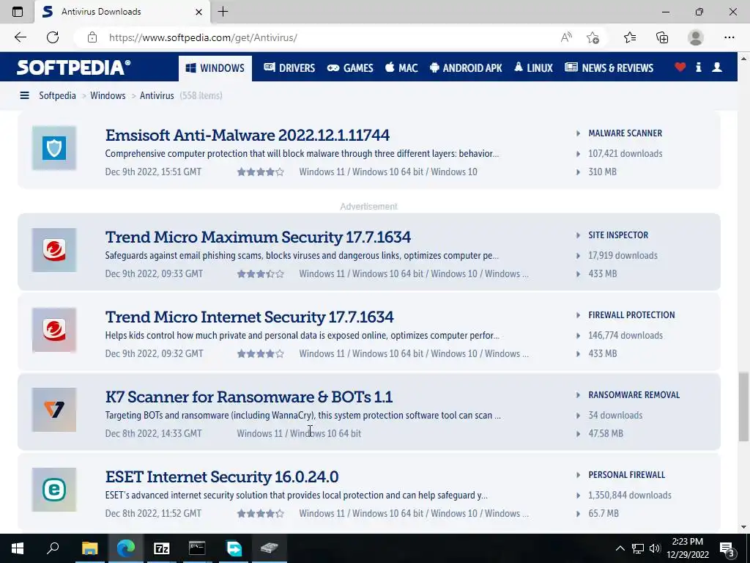Viewport: 750px width, 563px height.
Task: Open the volume speaker tray icon
Action: coord(655,548)
